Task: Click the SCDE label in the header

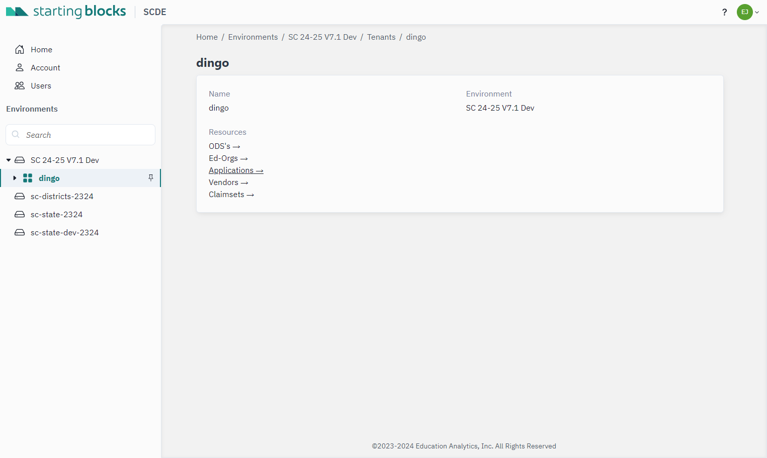Action: 154,12
